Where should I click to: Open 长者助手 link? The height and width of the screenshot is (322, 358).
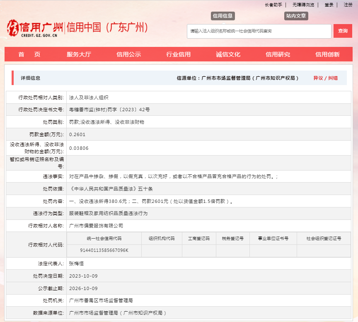point(273,5)
